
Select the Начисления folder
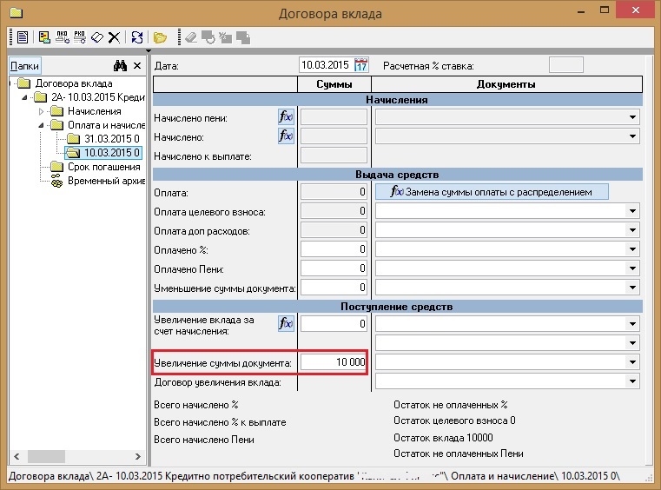pos(95,111)
